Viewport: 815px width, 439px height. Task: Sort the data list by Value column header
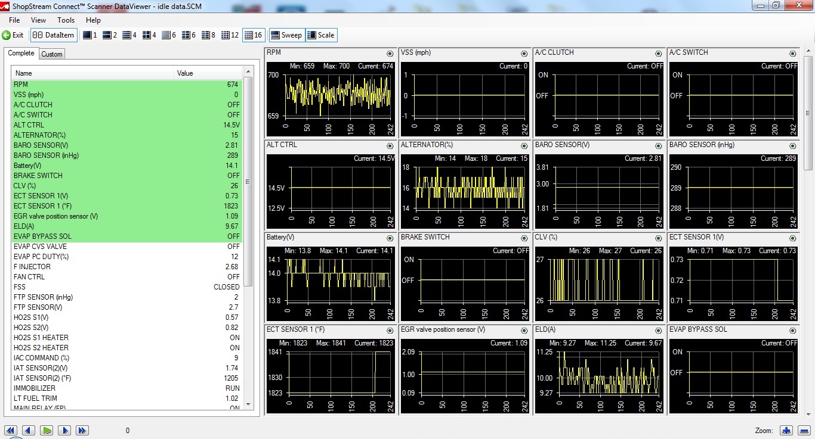coord(208,73)
